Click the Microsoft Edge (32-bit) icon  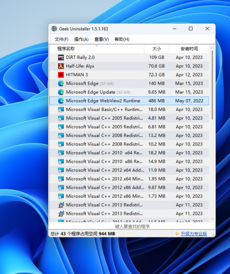[61, 83]
